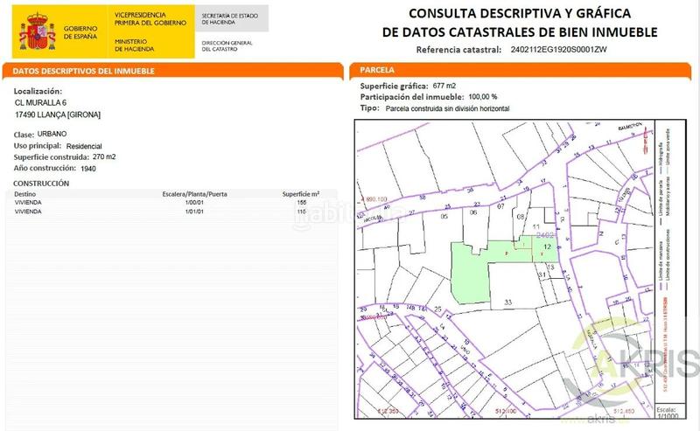This screenshot has height=431, width=700.
Task: Click the Escala 1/1000 scale label
Action: coord(668,414)
